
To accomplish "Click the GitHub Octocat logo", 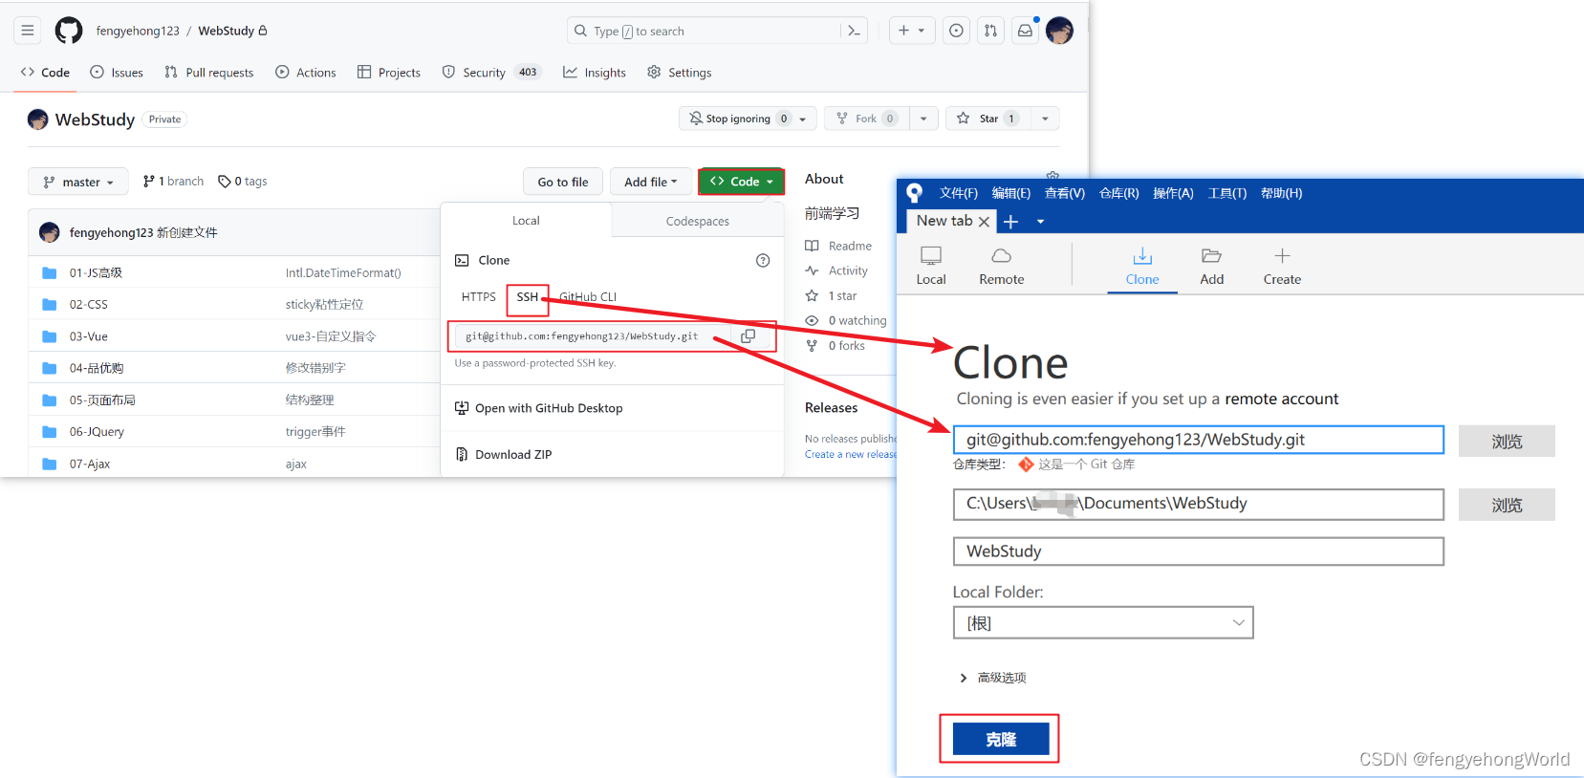I will (x=69, y=31).
